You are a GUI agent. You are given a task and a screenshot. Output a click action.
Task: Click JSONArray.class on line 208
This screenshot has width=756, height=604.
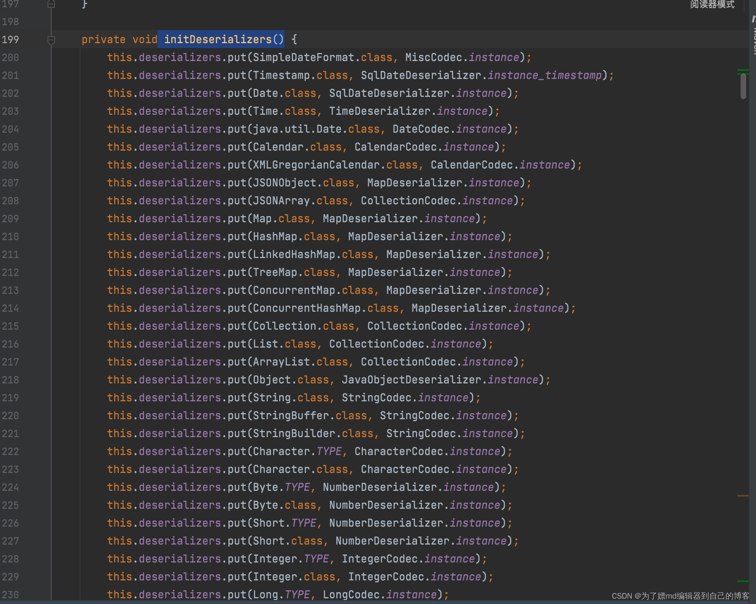pos(300,201)
